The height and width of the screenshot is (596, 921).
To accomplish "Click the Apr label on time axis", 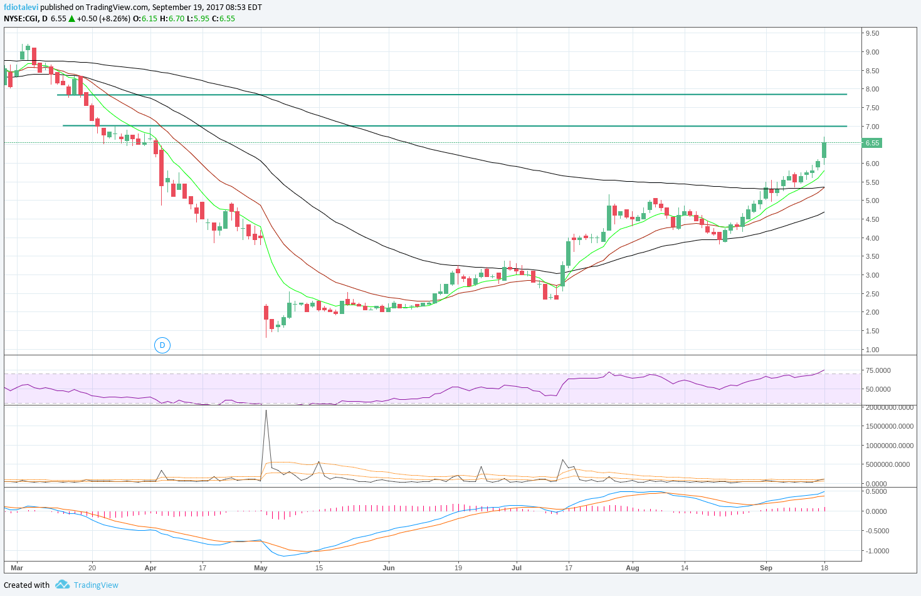I will [150, 568].
